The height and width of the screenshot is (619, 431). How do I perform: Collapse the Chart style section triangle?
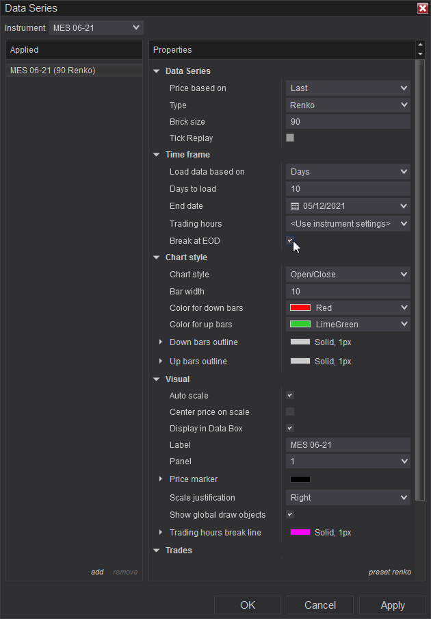pyautogui.click(x=157, y=257)
